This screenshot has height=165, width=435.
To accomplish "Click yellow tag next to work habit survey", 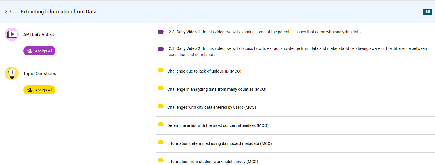I will click(x=161, y=161).
